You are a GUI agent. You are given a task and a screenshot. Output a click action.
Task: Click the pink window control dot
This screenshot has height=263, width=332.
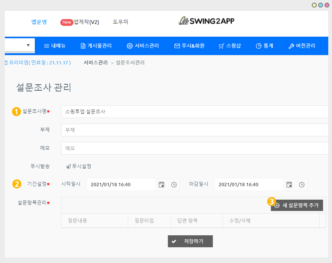point(327,5)
